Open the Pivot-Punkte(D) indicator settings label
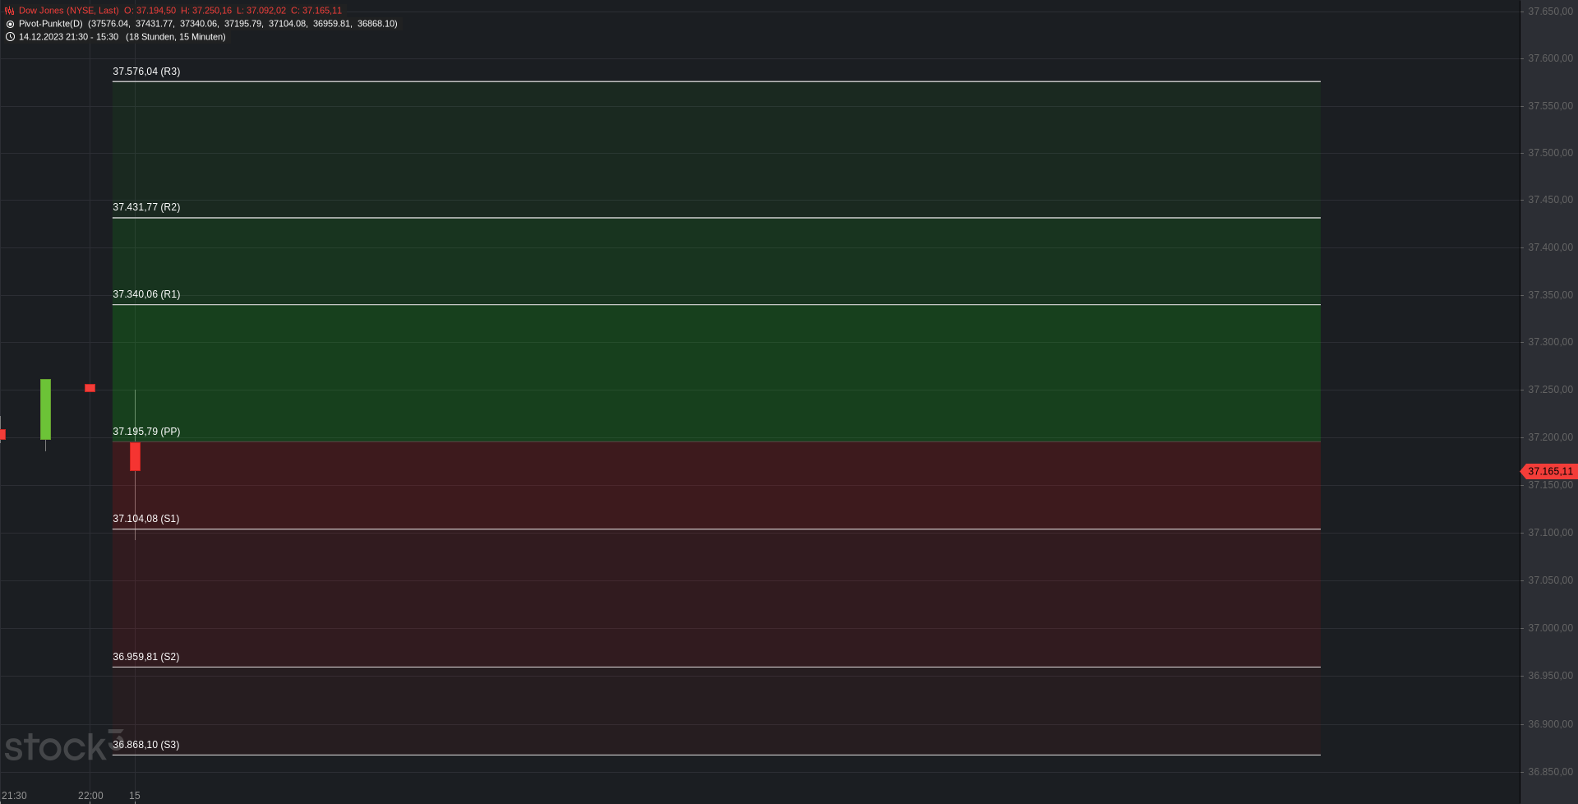The image size is (1578, 804). (x=51, y=24)
